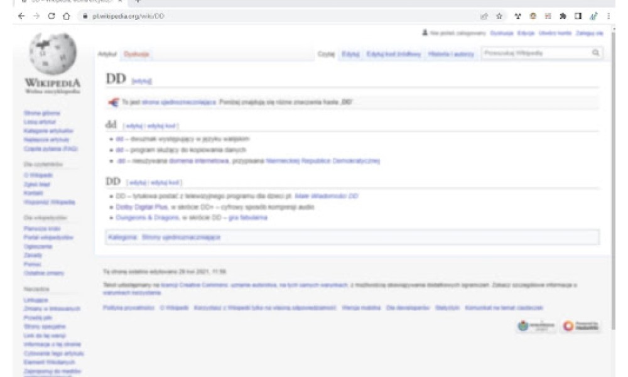
Task: Click Cytowanie tego artykułu link
Action: (x=54, y=354)
